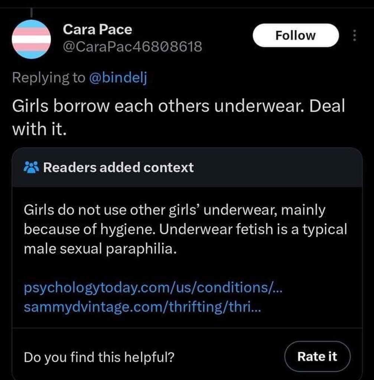Open the @bindelj mention link
374x380 pixels.
[x=118, y=78]
